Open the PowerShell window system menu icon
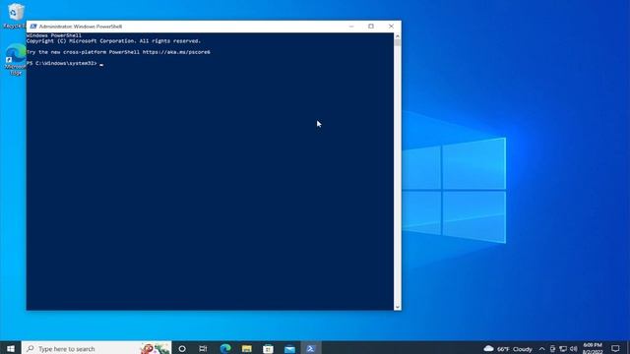This screenshot has width=630, height=354. 33,27
